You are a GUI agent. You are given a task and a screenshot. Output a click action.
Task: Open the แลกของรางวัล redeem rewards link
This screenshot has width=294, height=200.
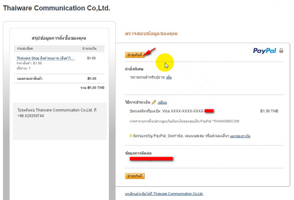[x=240, y=136]
